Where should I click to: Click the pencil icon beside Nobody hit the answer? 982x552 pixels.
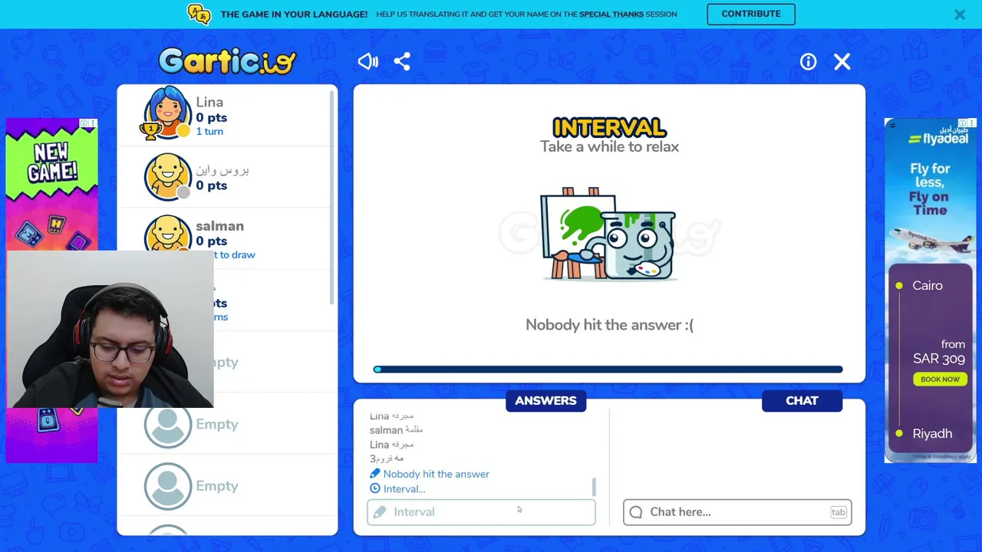point(374,473)
